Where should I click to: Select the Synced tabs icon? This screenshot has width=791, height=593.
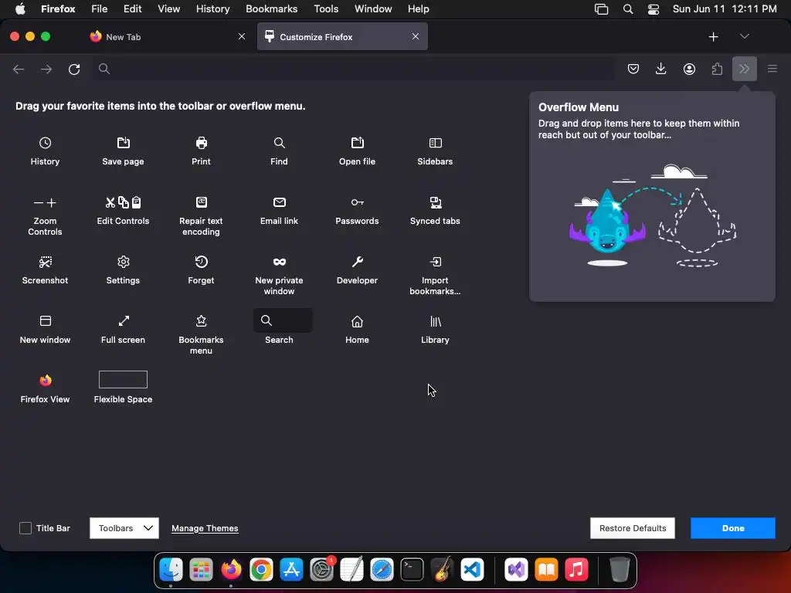435,202
